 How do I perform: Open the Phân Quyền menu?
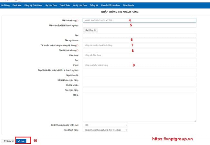(x=130, y=5)
